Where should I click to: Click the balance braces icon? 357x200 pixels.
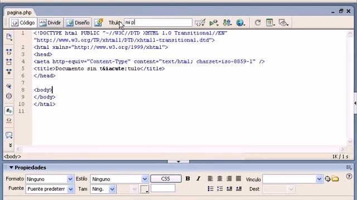9,96
